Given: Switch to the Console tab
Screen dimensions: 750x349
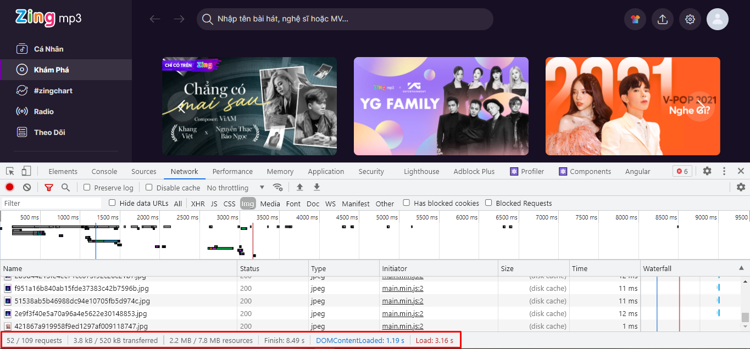Looking at the screenshot, I should click(x=104, y=171).
